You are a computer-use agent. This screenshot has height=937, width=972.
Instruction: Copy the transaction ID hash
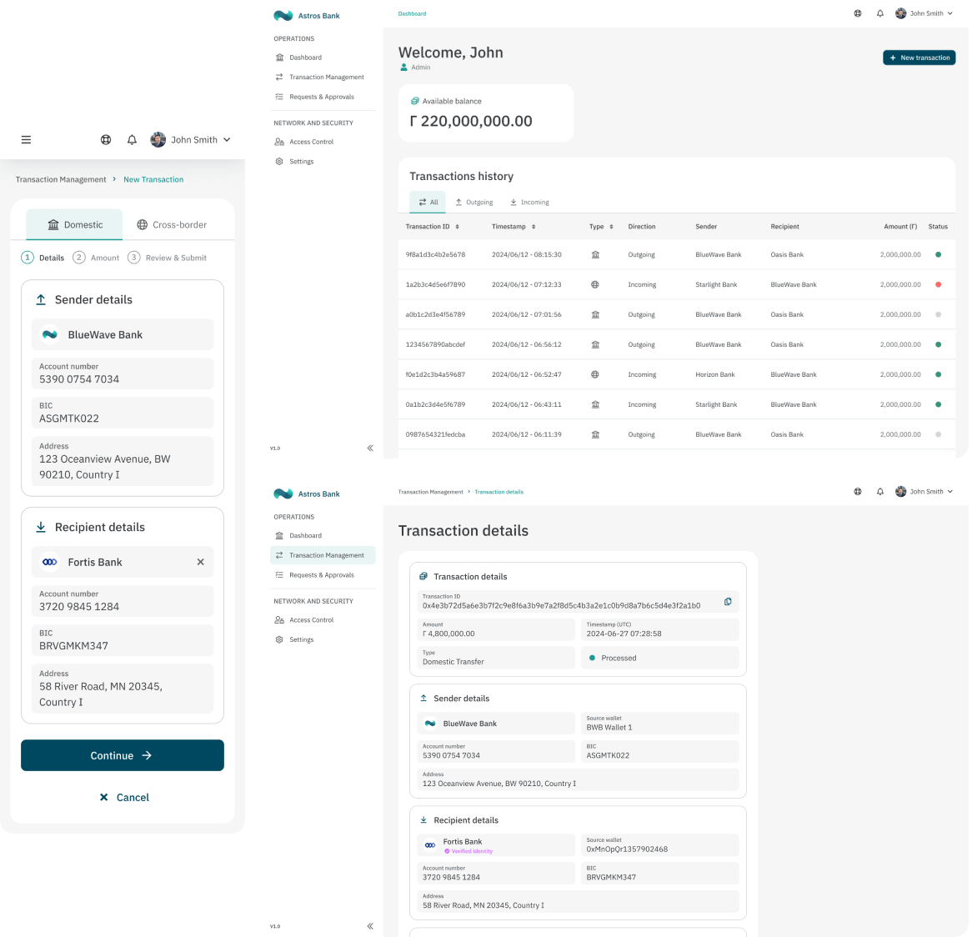[728, 602]
